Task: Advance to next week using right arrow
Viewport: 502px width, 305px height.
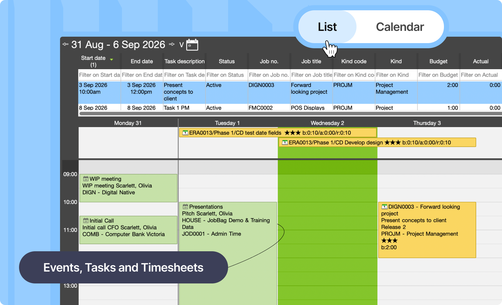Action: point(172,44)
